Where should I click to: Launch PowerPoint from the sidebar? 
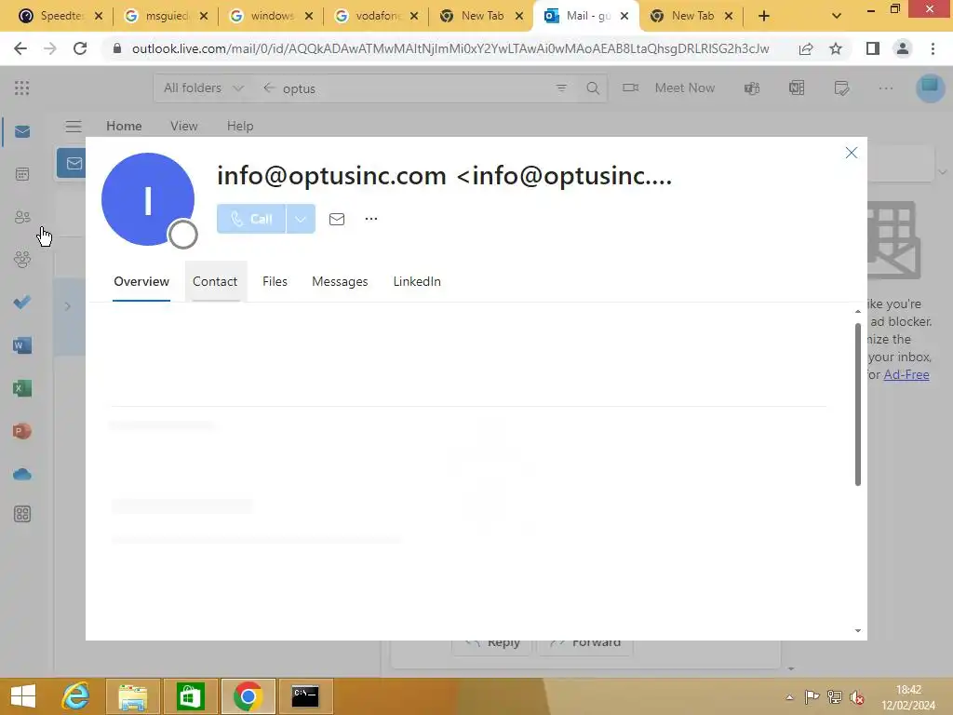pyautogui.click(x=22, y=431)
